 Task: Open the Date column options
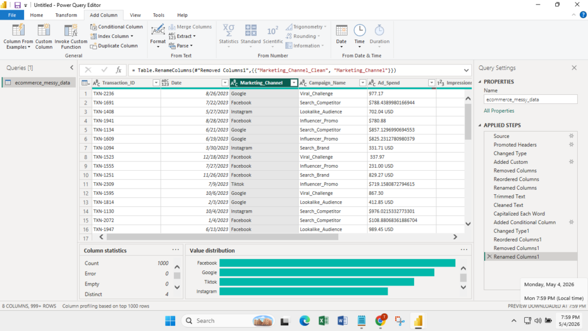pos(341,36)
